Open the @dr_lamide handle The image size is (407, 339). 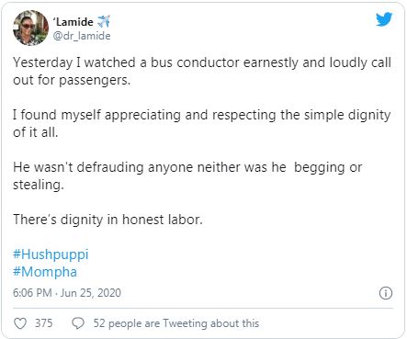pos(82,36)
